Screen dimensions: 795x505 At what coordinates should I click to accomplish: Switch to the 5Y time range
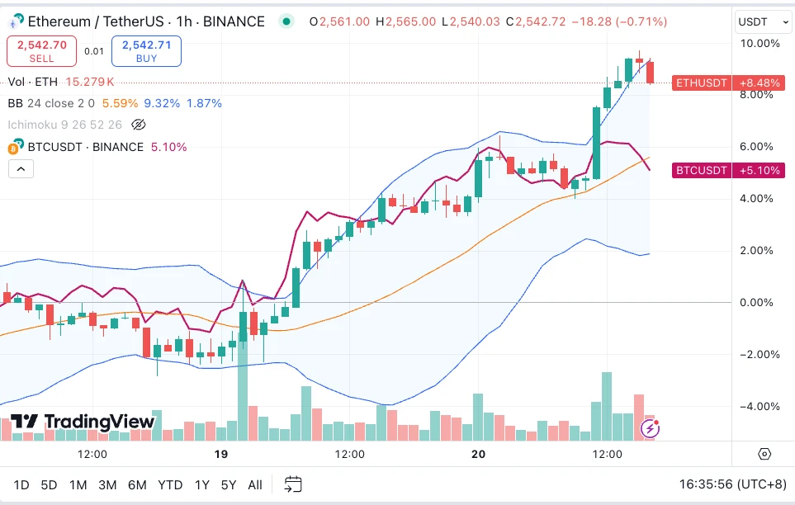[227, 484]
